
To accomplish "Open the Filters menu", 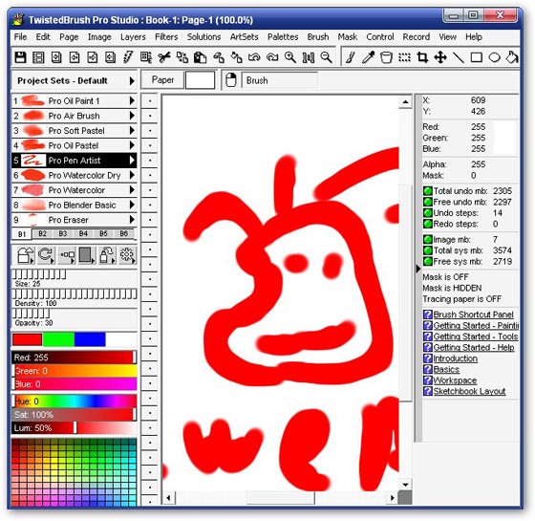I will tap(166, 37).
